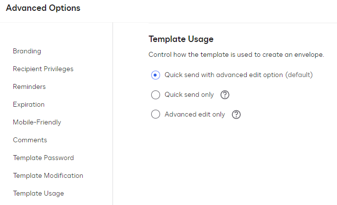Screen dimensions: 337x205
Task: Open the Branding section in sidebar
Action: coord(27,51)
